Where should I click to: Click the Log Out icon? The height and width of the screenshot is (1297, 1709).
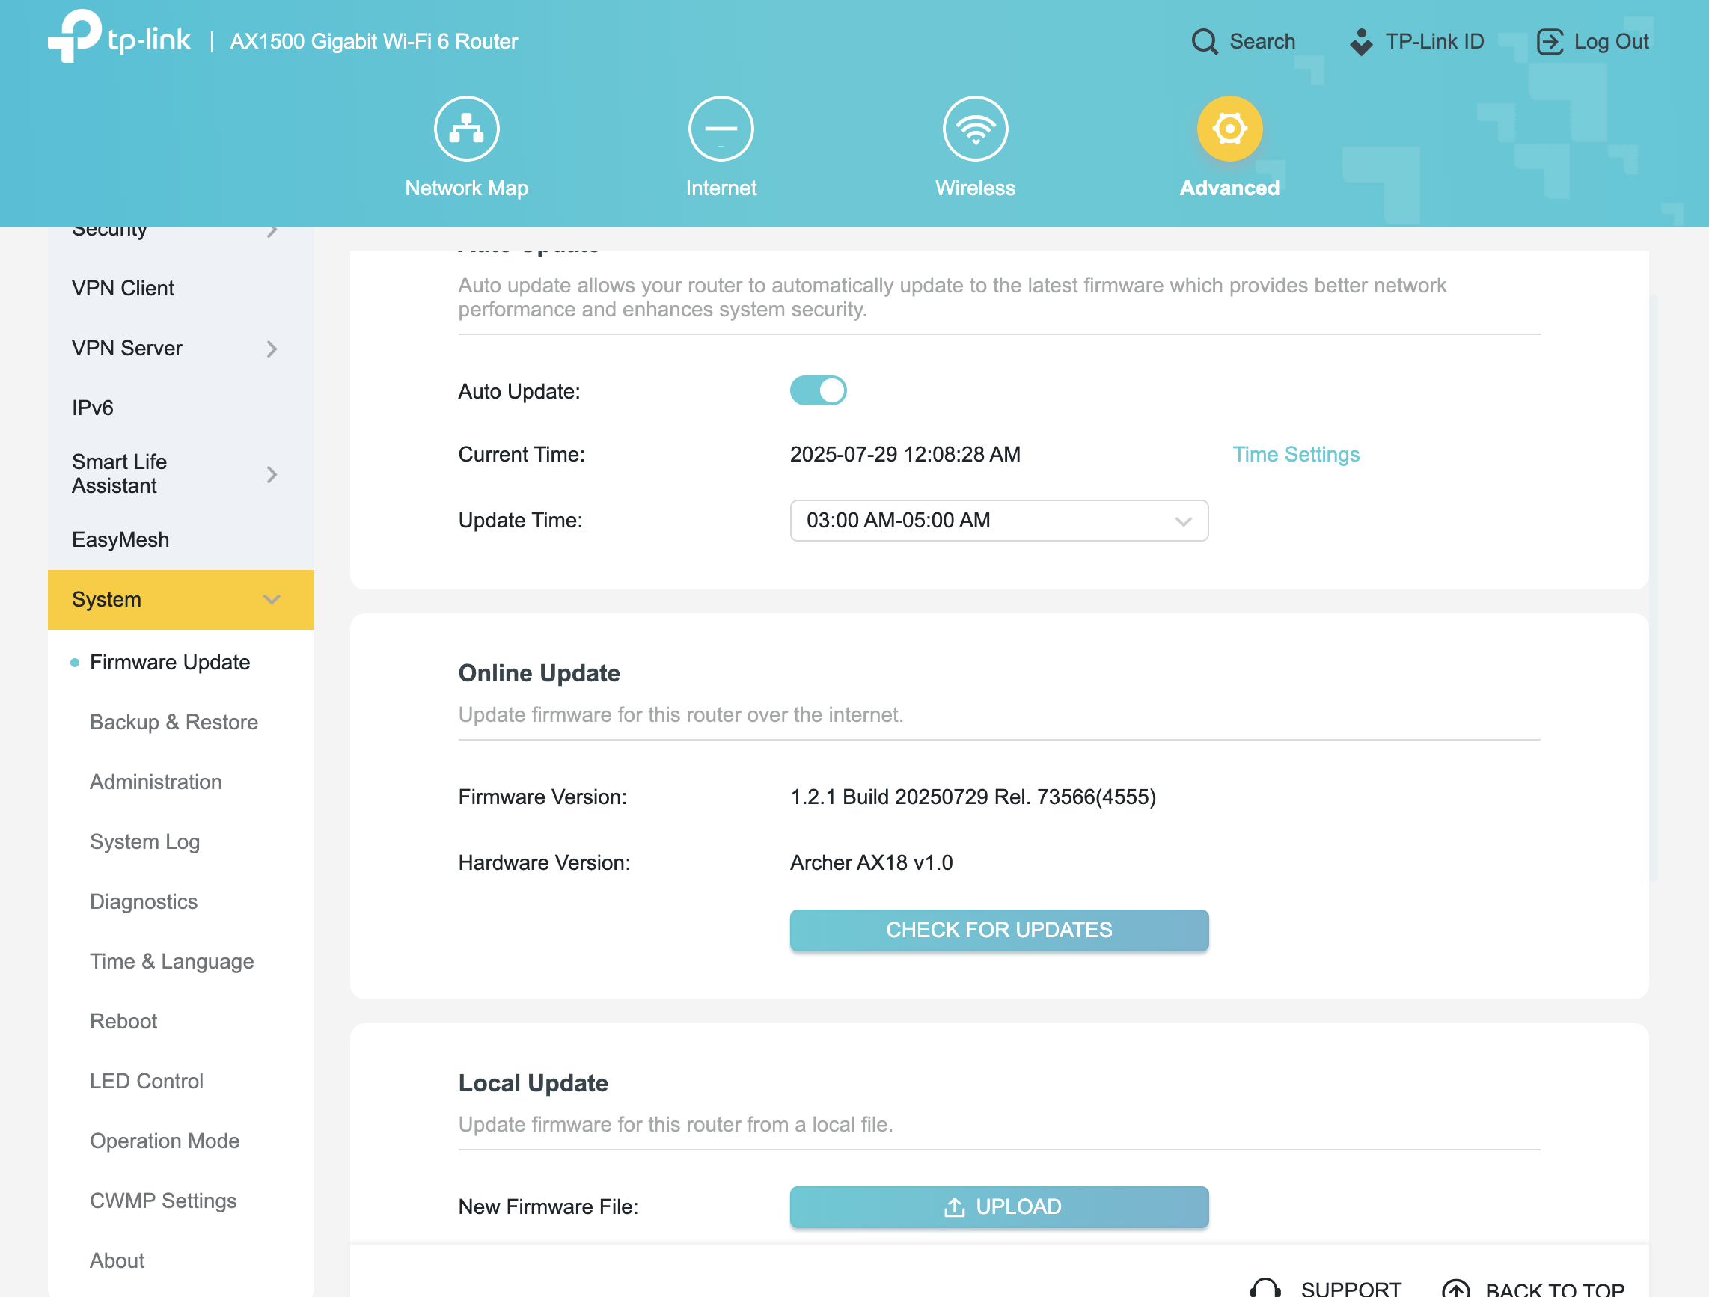tap(1549, 42)
